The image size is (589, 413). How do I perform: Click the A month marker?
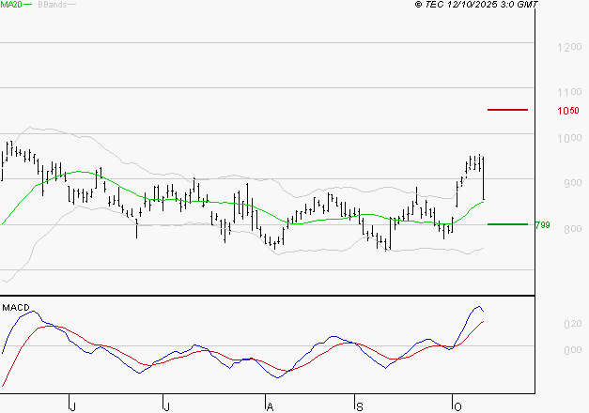tap(270, 406)
